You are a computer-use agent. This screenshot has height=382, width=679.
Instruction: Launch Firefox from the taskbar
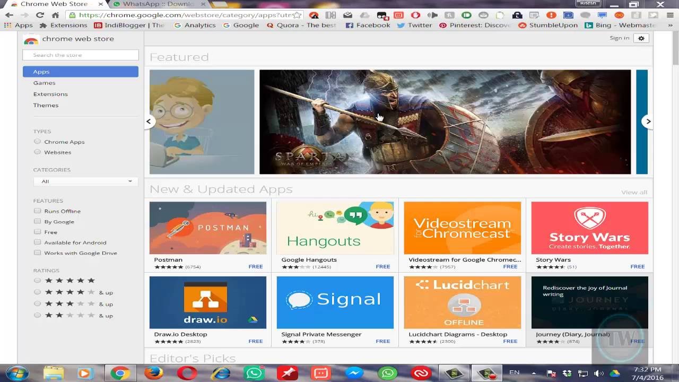click(154, 374)
